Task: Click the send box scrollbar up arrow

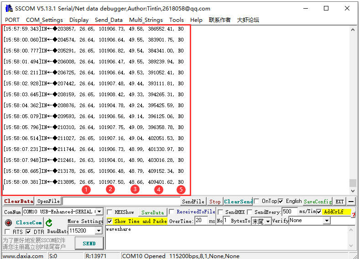Action: click(351, 229)
